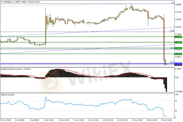This screenshot has width=183, height=122.
Task: Select the COPPER,H4 chart title text
Action: 8,2
